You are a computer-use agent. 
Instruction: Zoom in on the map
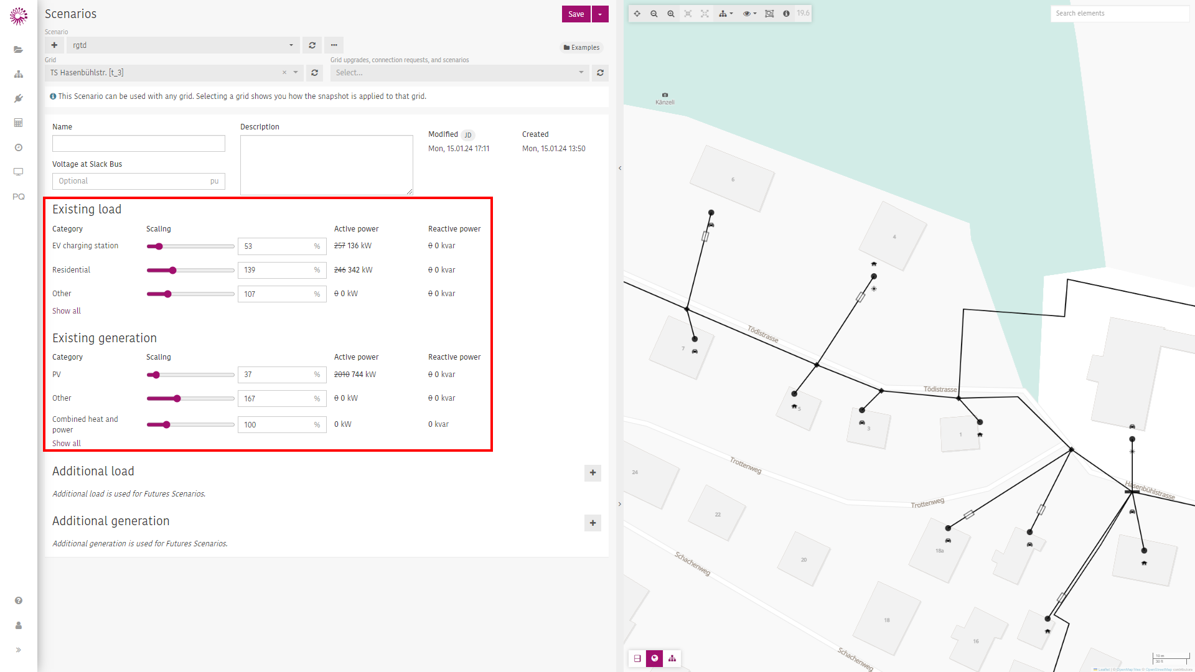coord(670,14)
